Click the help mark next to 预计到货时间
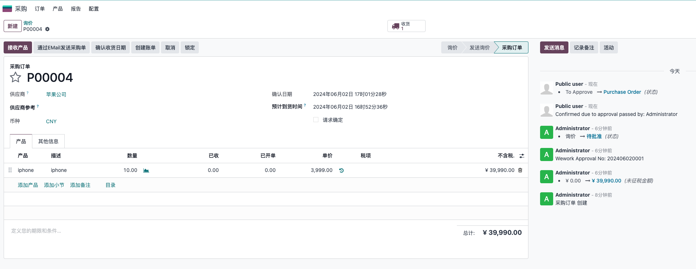This screenshot has width=696, height=269. (x=305, y=105)
